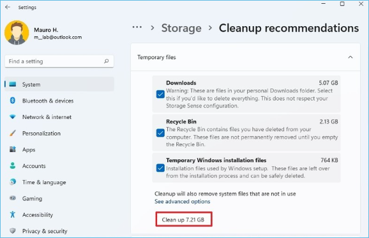
Task: Click the Gaming controller icon
Action: tap(13, 199)
